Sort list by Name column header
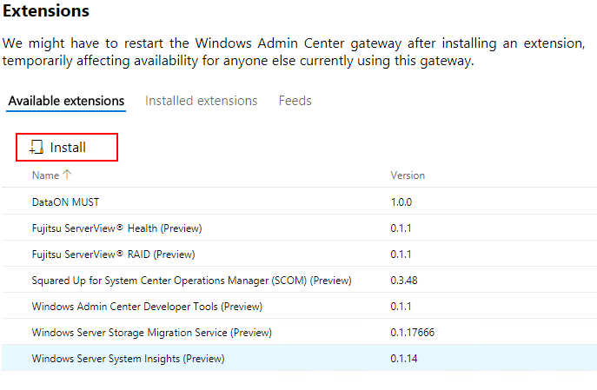Image resolution: width=597 pixels, height=390 pixels. coord(45,175)
